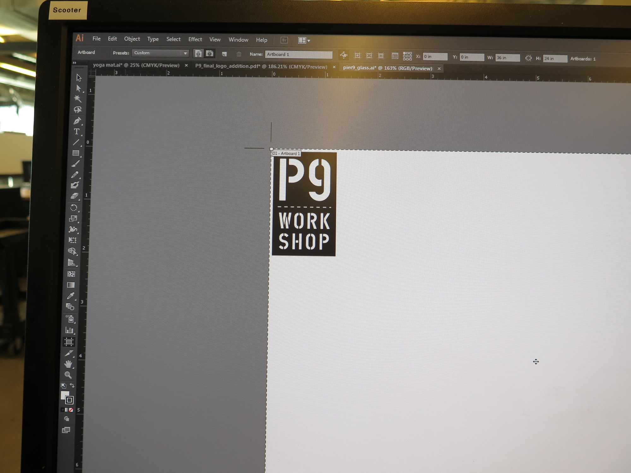
Task: Choose artboard reference point grid
Action: [407, 56]
